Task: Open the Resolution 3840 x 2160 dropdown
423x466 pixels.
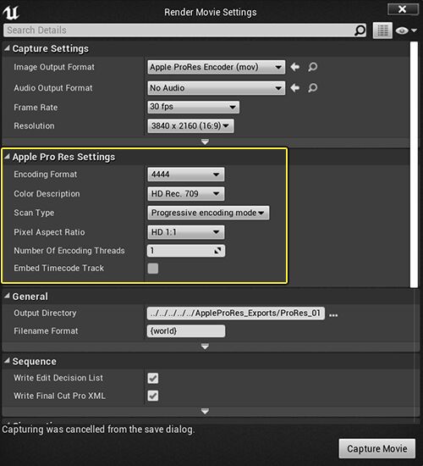Action: [190, 126]
